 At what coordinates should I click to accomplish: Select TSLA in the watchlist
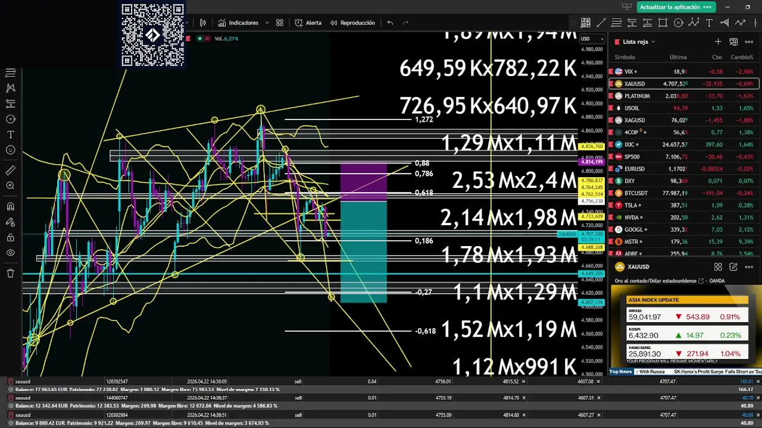(x=683, y=205)
